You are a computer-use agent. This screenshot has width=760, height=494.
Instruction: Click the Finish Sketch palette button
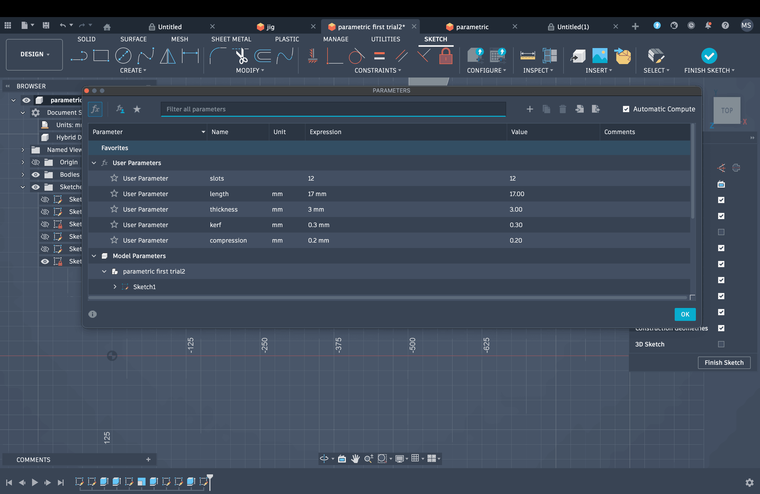[x=724, y=362]
